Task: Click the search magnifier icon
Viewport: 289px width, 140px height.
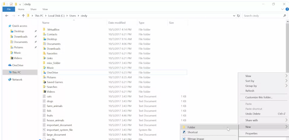Action: point(284,16)
